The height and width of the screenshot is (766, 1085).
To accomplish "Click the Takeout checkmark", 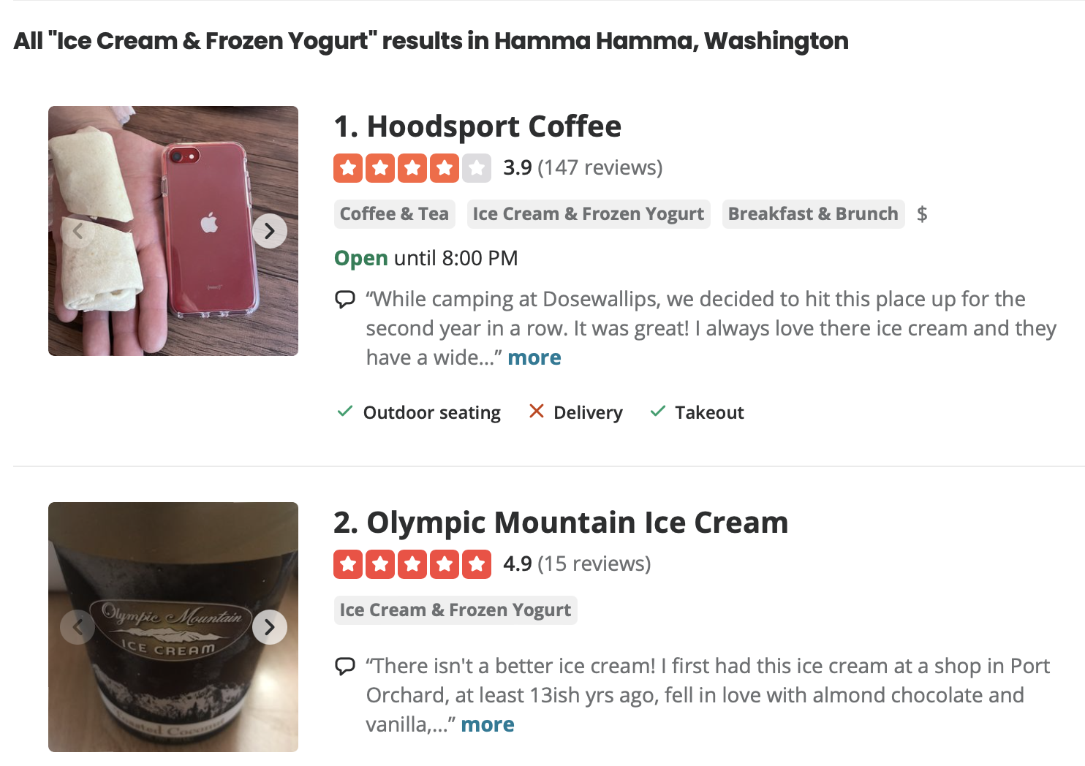I will 657,412.
